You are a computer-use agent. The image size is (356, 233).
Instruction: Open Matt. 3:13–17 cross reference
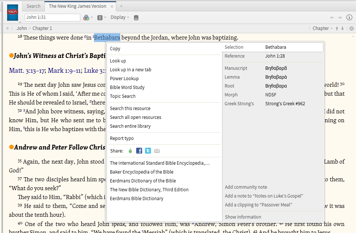[27, 71]
